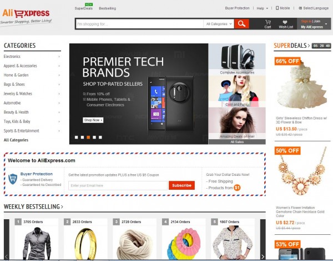Open the Bestselling tab
The width and height of the screenshot is (333, 261).
(108, 8)
